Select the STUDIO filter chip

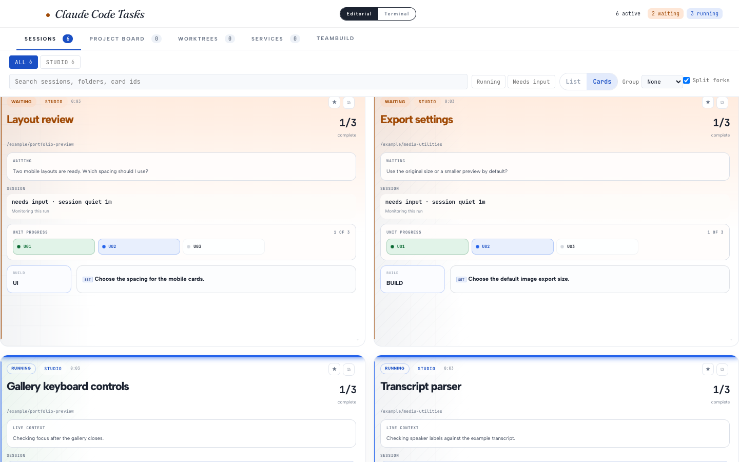pyautogui.click(x=60, y=62)
